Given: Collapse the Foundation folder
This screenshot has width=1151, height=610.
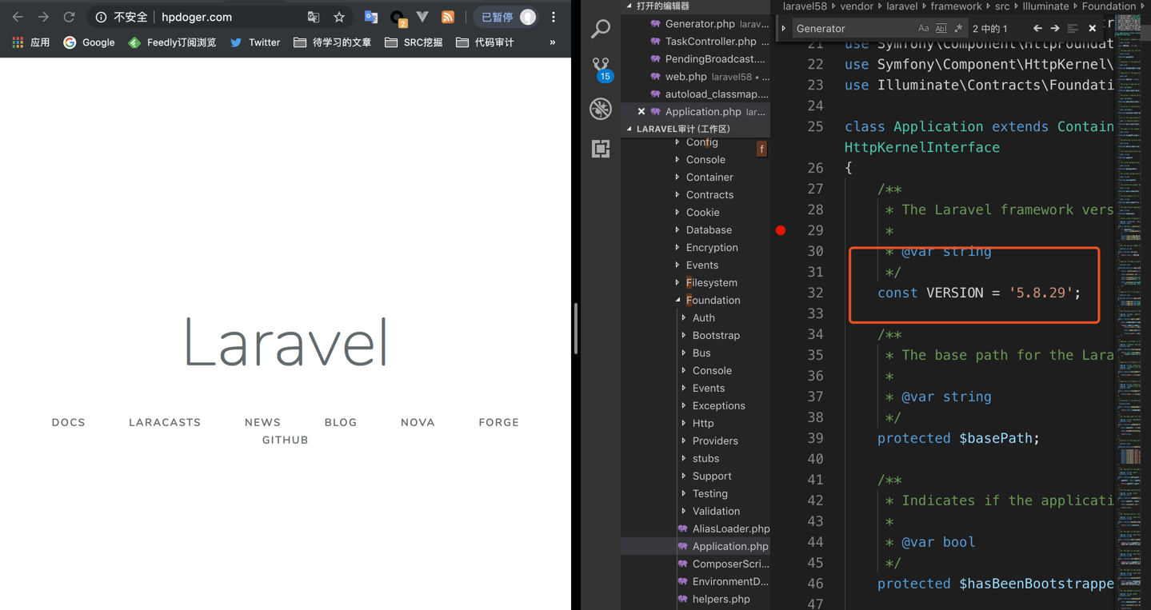Looking at the screenshot, I should click(x=712, y=301).
